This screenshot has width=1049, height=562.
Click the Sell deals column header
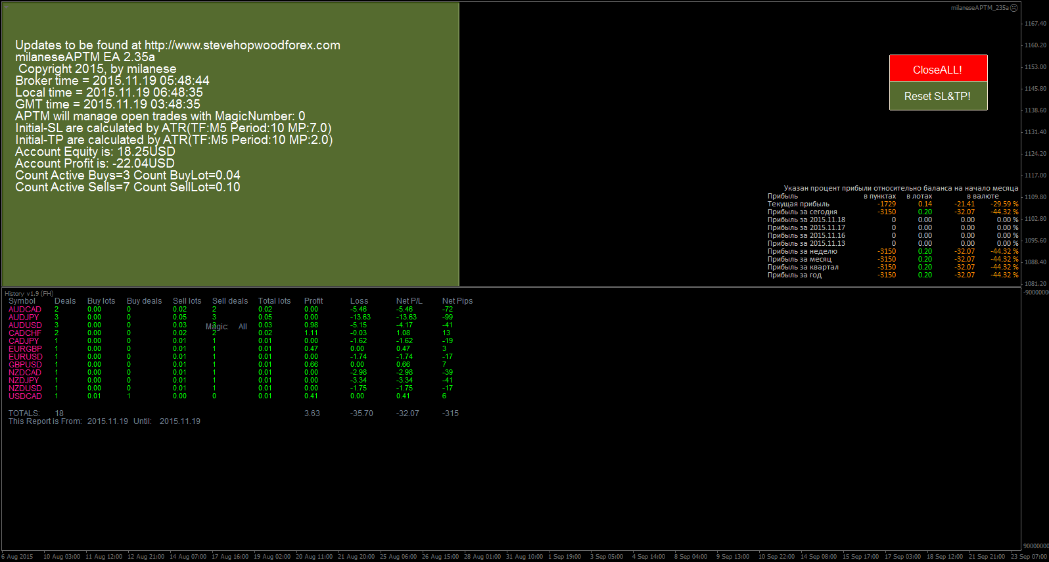tap(230, 301)
